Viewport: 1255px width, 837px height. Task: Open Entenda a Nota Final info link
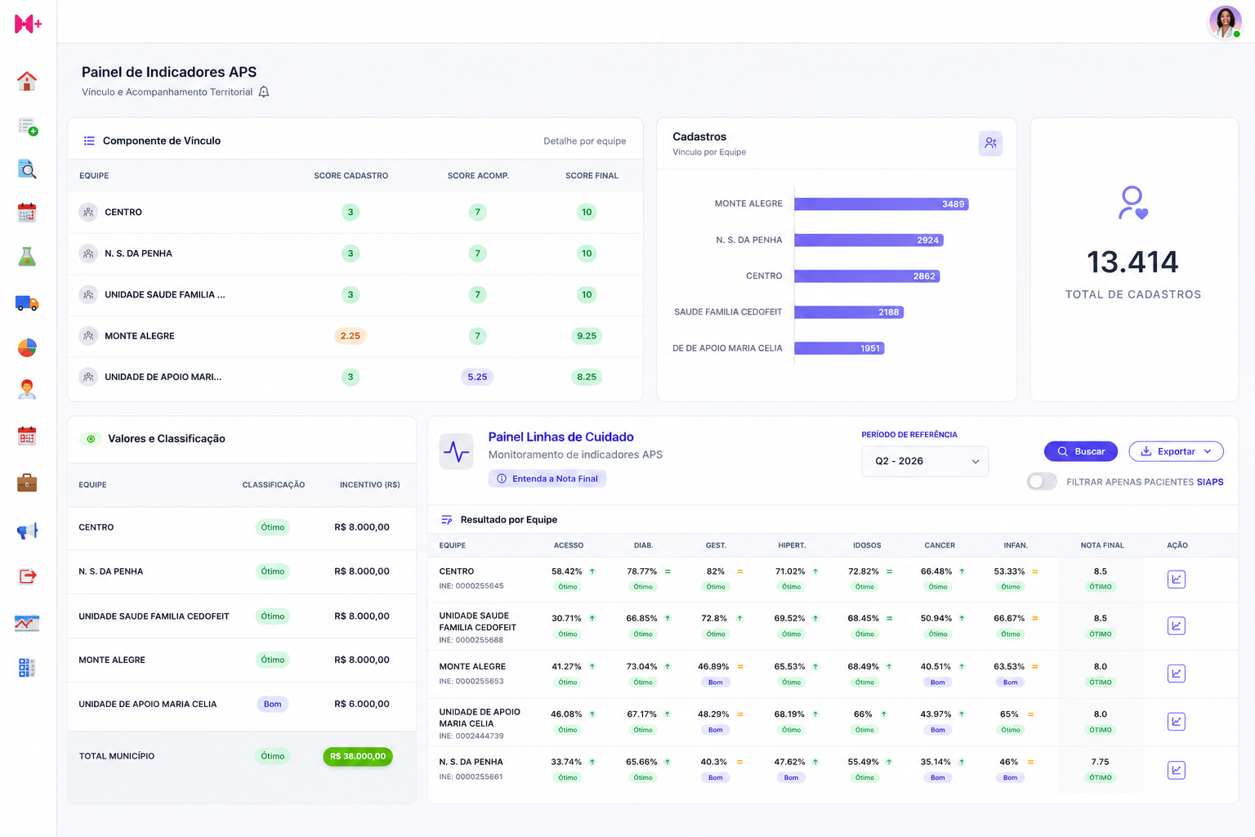click(547, 479)
